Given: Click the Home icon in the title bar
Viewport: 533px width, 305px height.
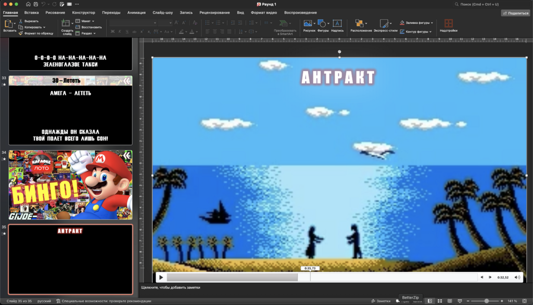Looking at the screenshot, I should pos(28,4).
